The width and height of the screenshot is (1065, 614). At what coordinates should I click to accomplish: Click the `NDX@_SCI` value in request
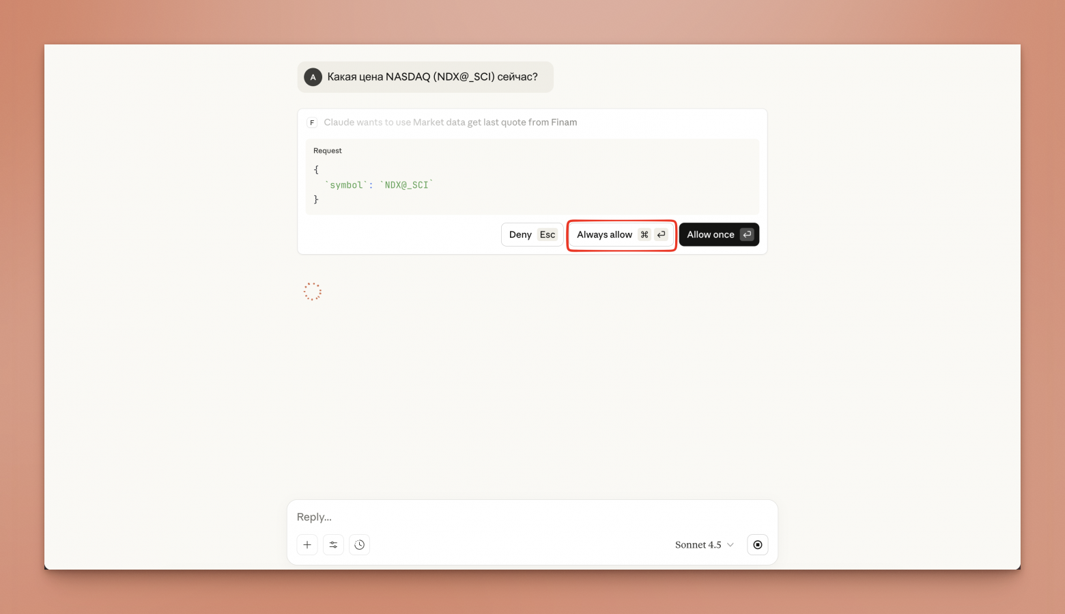coord(407,185)
